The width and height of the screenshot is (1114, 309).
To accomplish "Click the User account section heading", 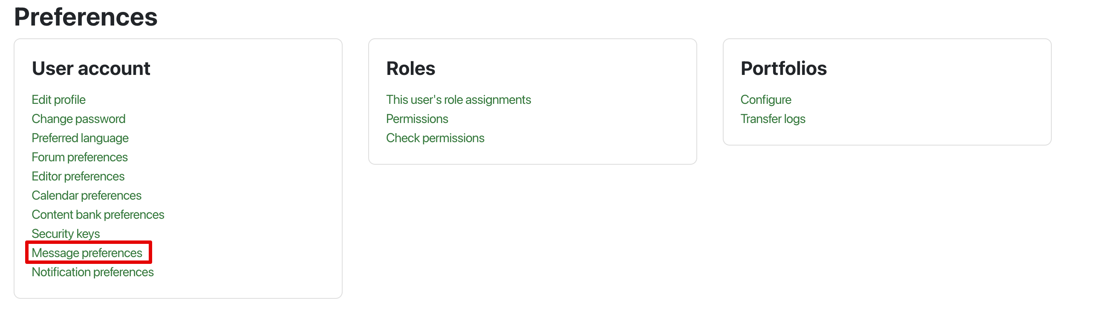I will point(91,68).
